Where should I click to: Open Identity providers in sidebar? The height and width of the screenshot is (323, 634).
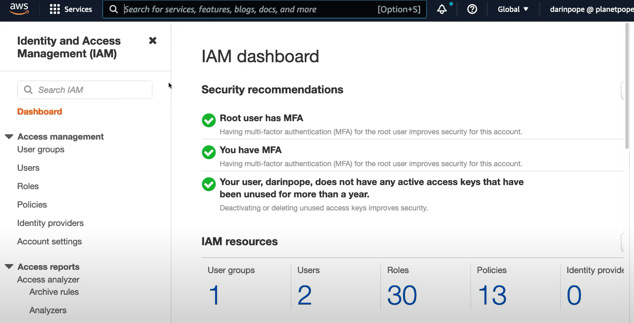click(50, 223)
